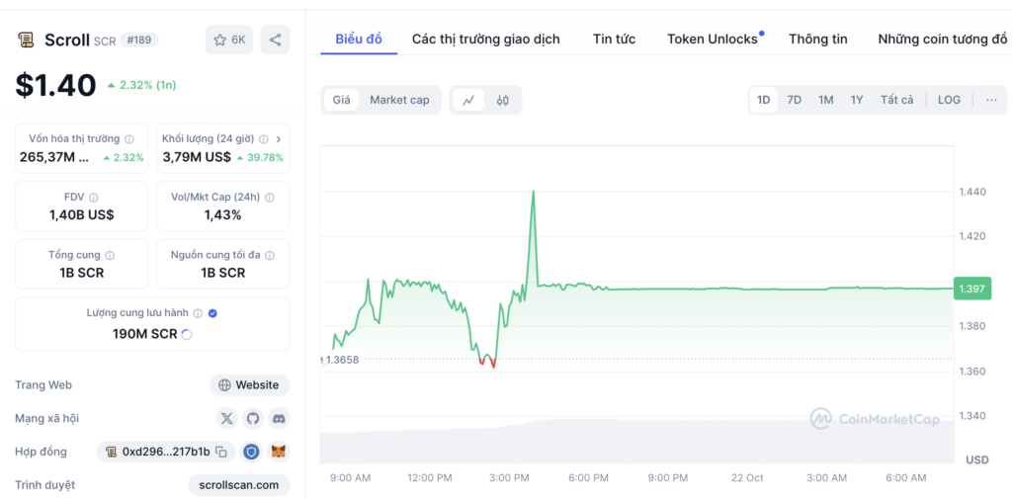Open the Các thị trường giao dịch tab
The image size is (1012, 499).
(486, 40)
